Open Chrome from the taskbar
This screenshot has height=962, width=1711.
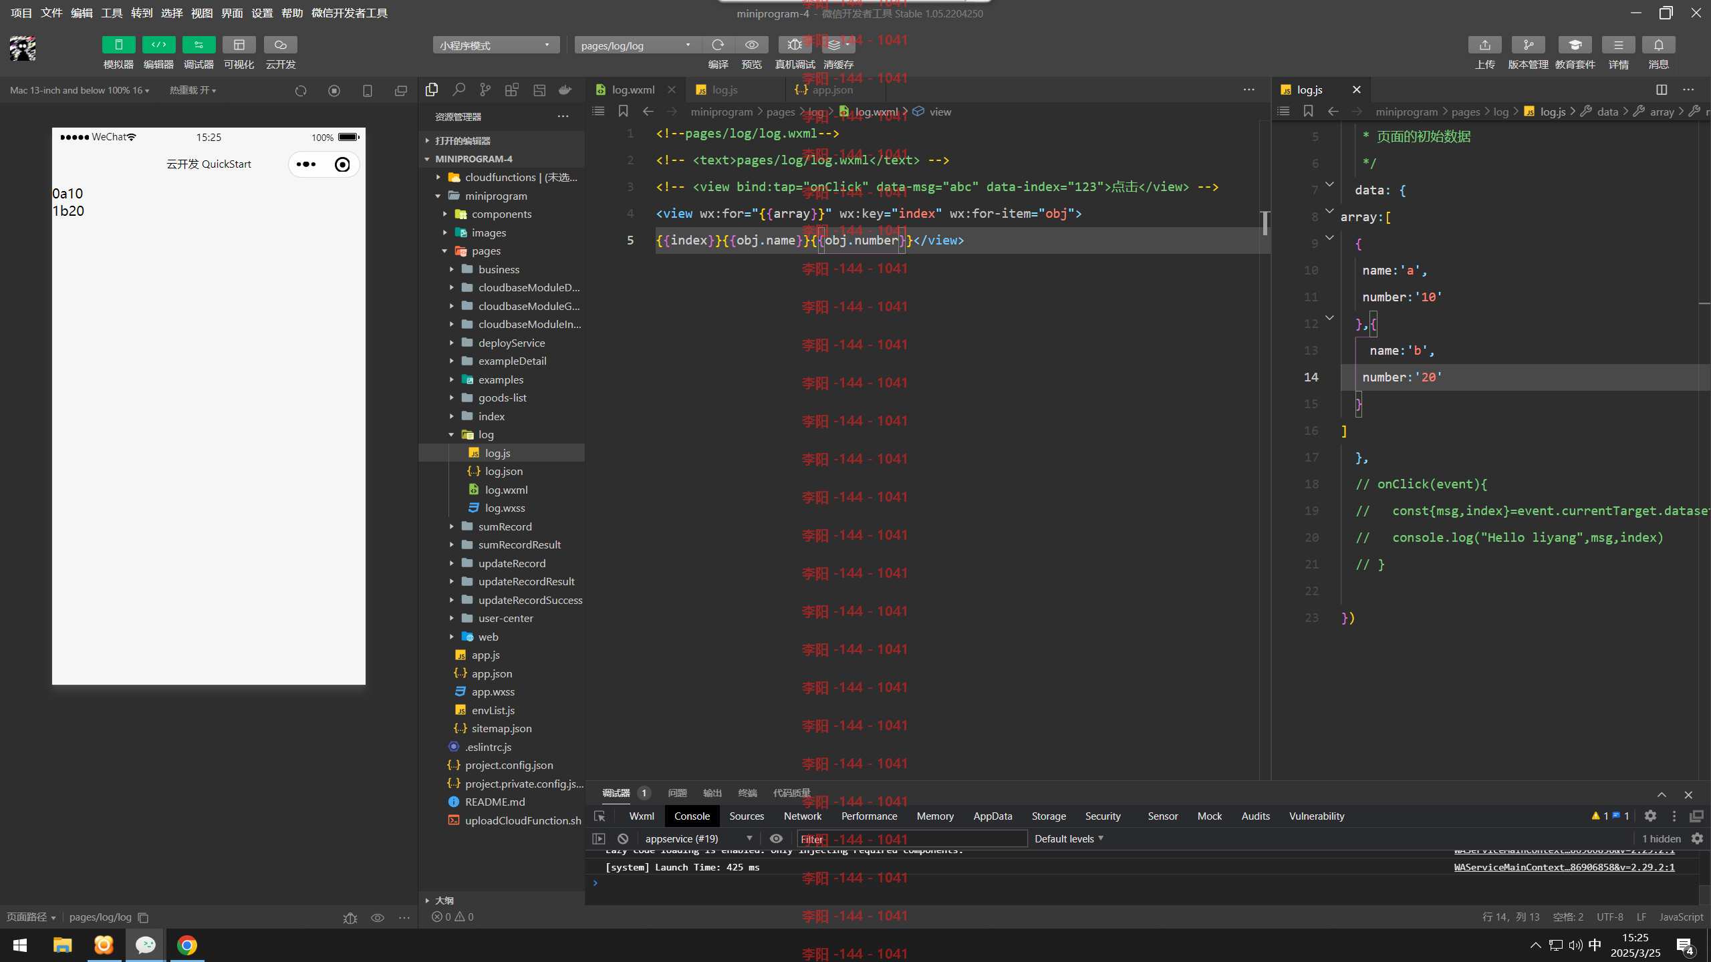coord(187,945)
